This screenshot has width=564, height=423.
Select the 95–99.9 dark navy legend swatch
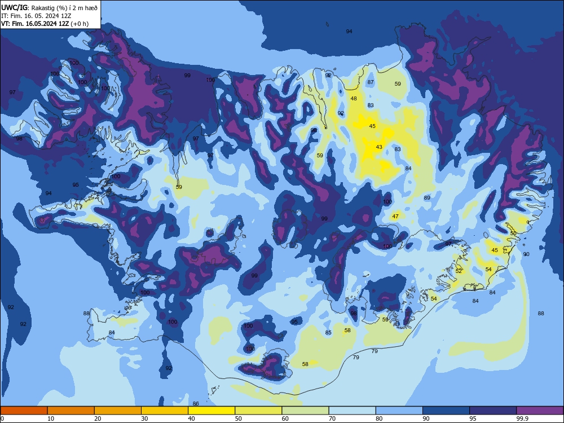(493, 411)
